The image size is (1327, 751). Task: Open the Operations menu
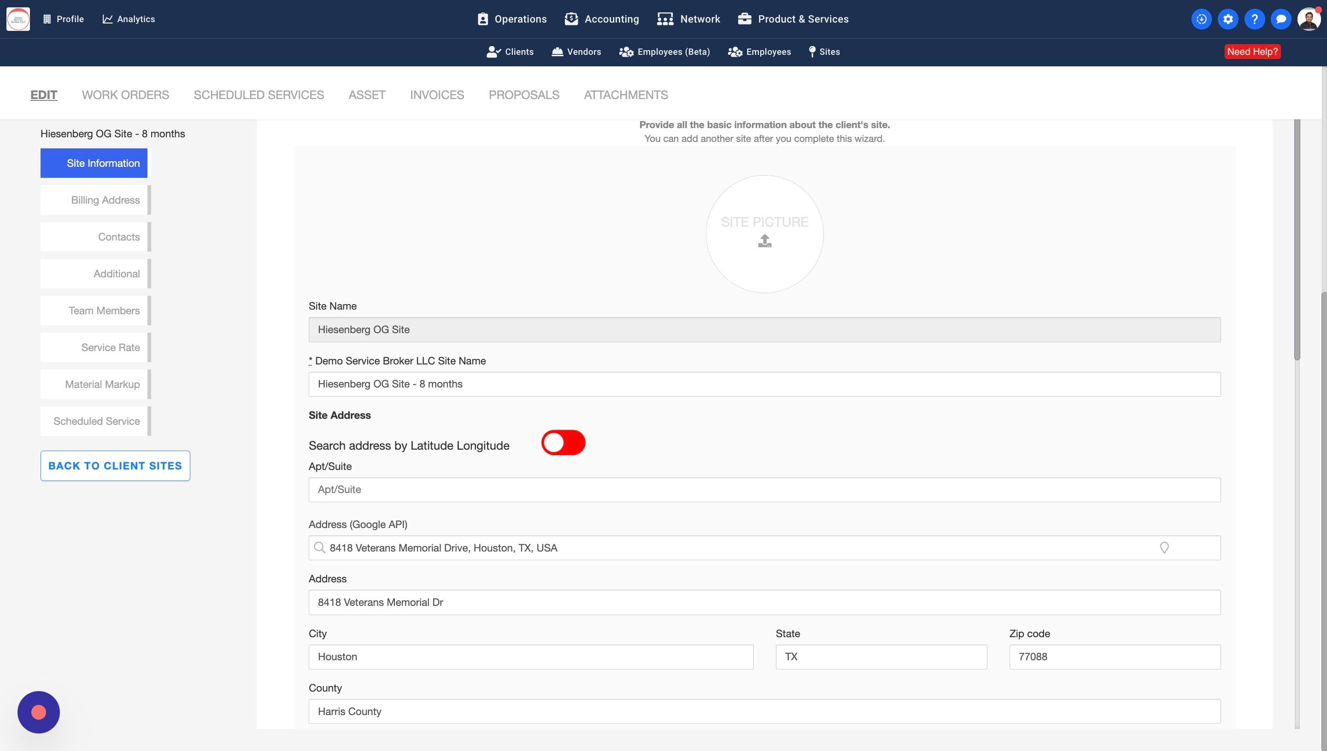[511, 19]
